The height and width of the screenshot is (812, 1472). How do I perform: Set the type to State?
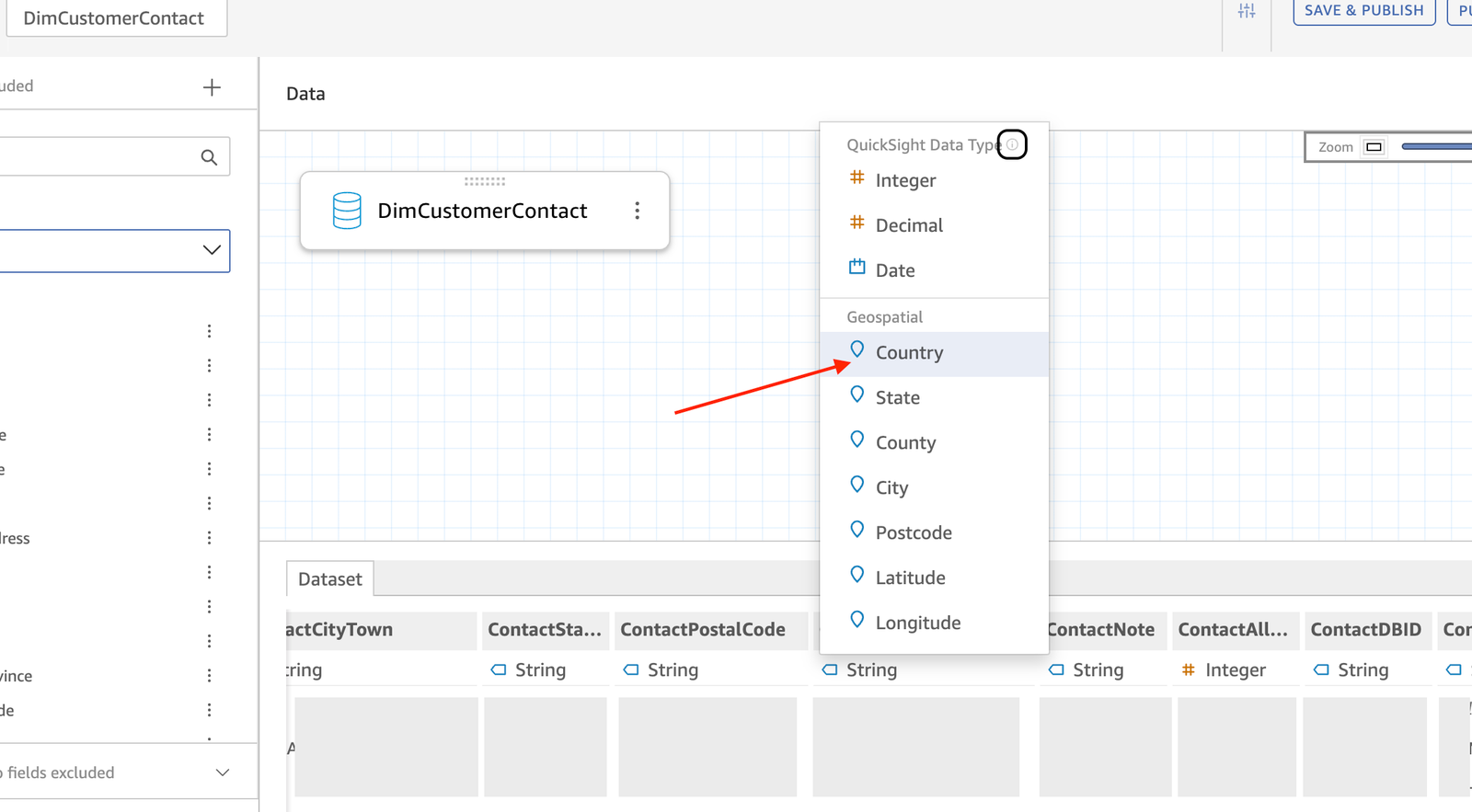(934, 398)
